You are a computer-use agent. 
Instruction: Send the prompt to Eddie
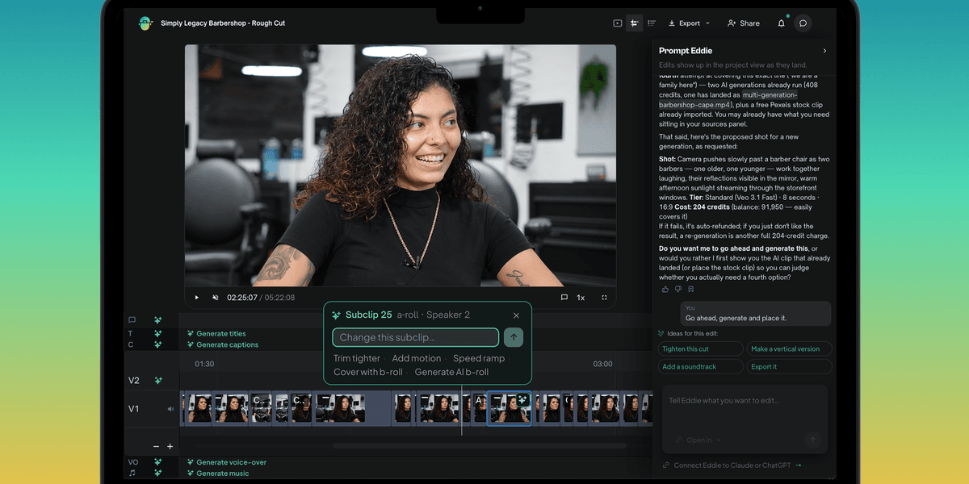pos(813,440)
